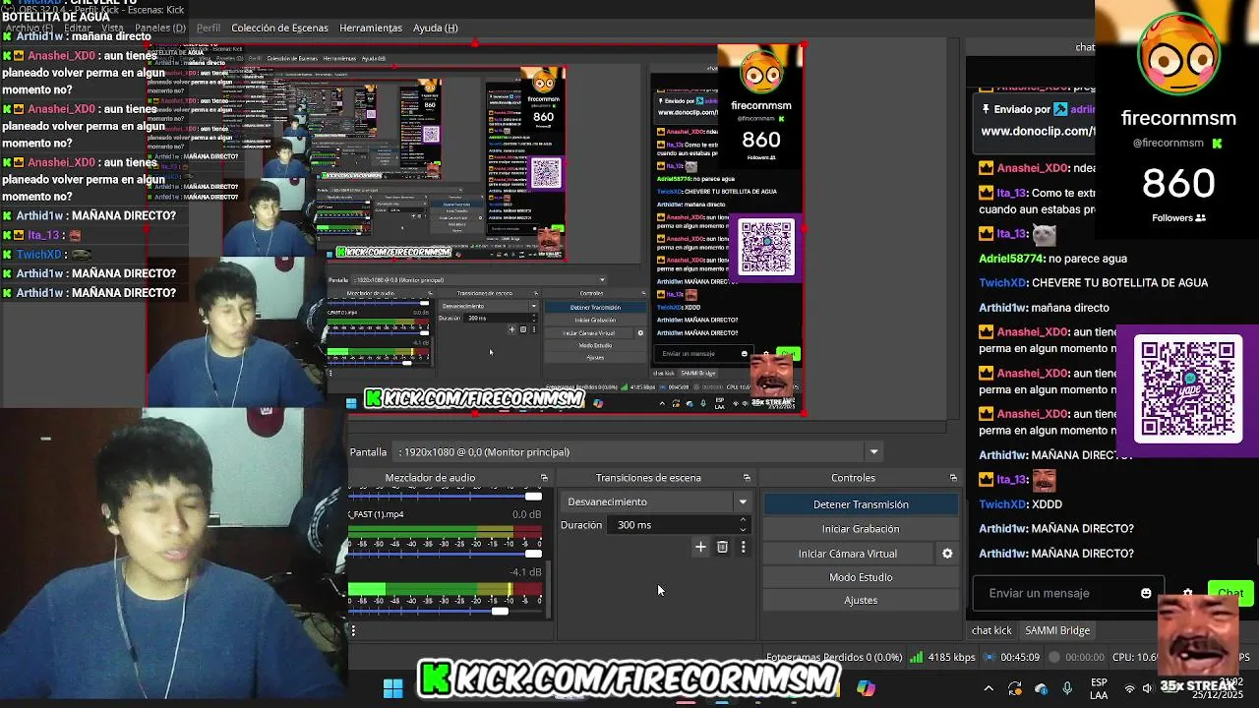Open the Herramientas menu
This screenshot has height=708, width=1259.
pos(371,28)
